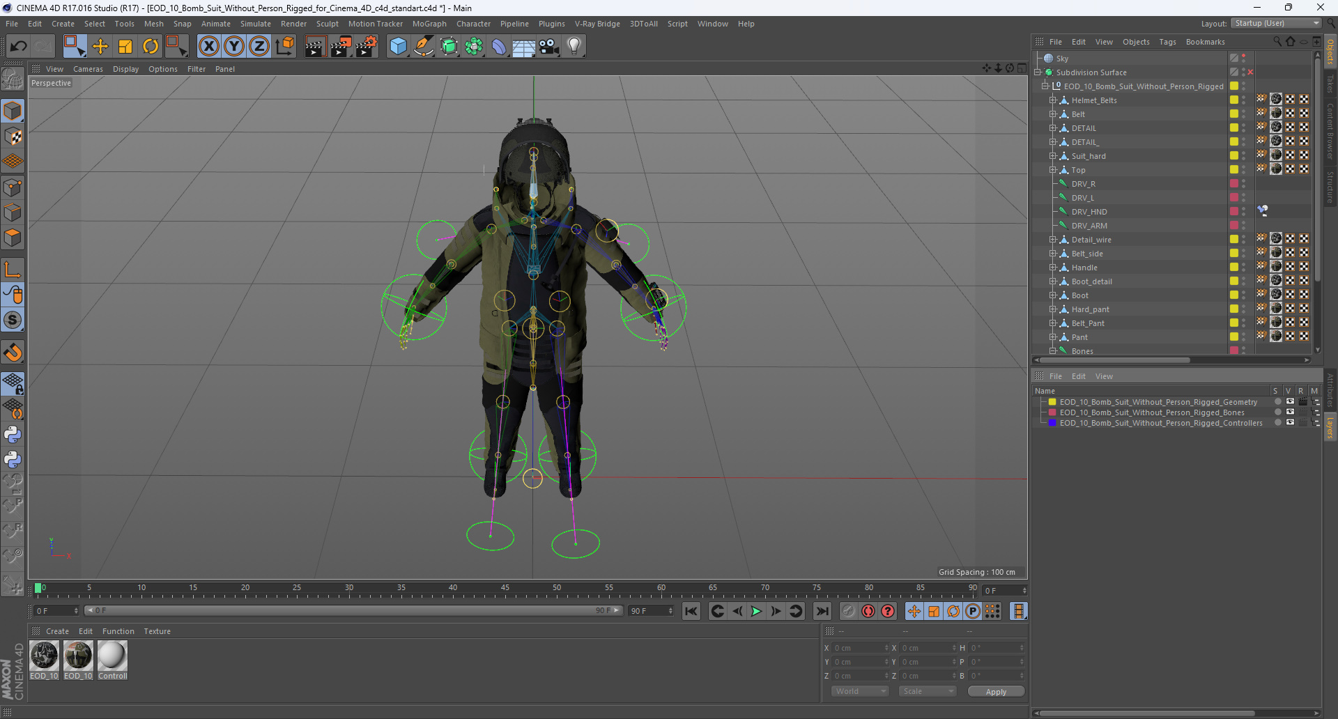The height and width of the screenshot is (719, 1338).
Task: Open the Array modeling objects
Action: 474,47
